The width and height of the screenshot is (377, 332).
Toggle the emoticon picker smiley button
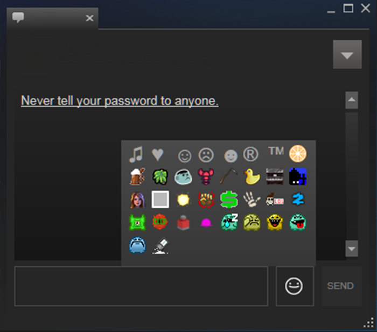point(295,286)
